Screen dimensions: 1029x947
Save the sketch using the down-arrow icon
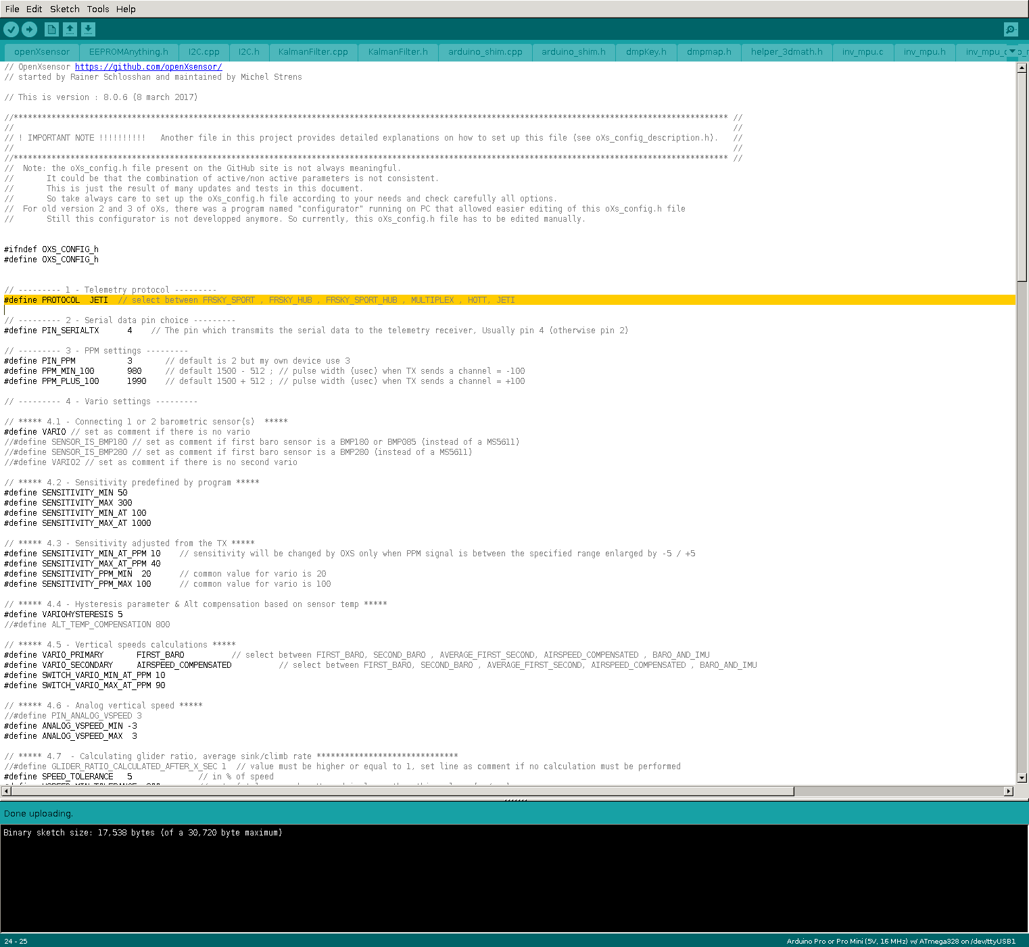coord(89,29)
